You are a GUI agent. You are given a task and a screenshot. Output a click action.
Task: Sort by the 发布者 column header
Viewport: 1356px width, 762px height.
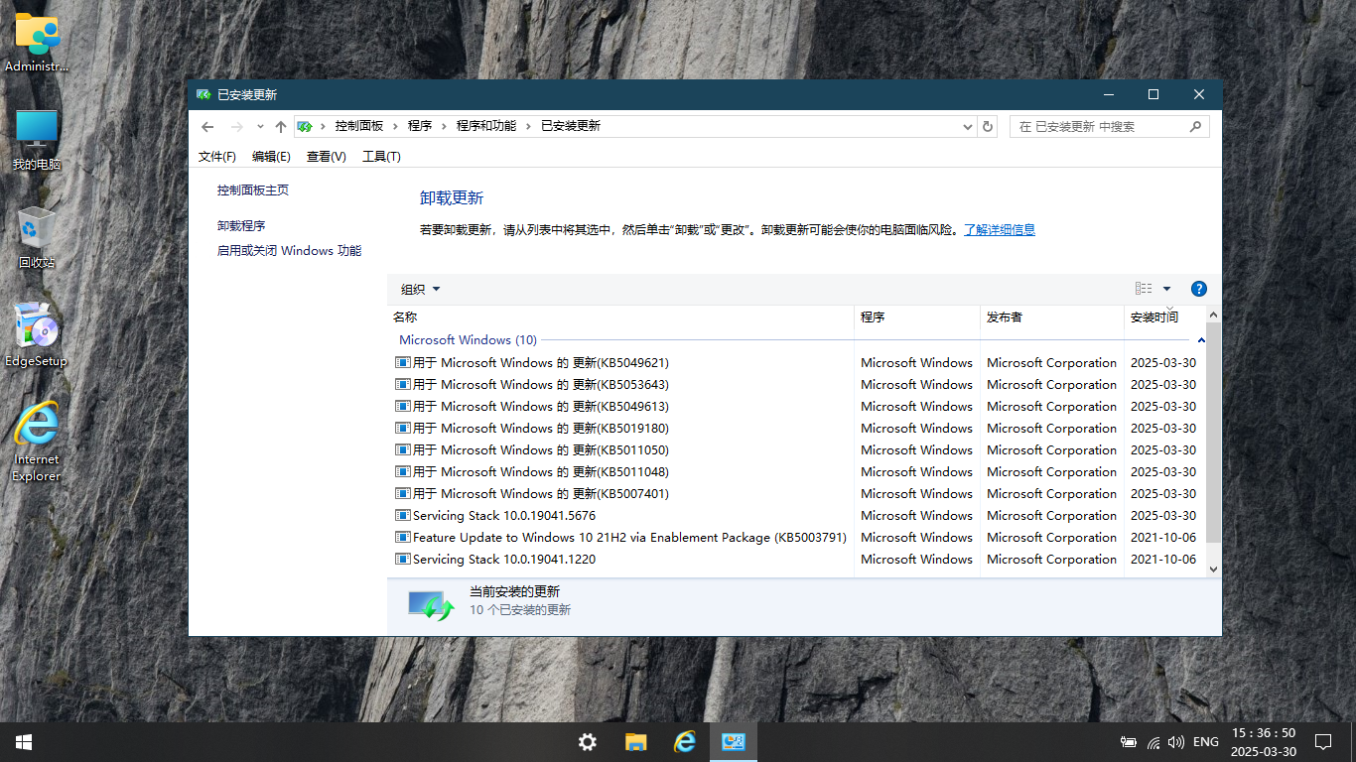tap(1052, 317)
